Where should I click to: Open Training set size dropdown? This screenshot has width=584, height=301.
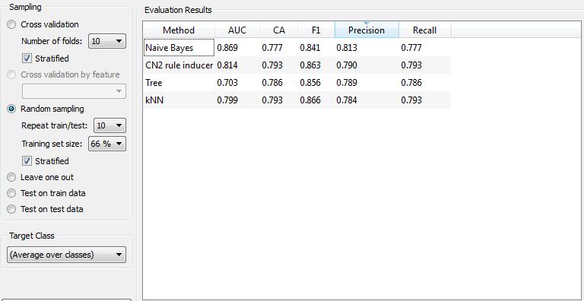click(107, 144)
